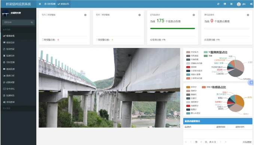Click the bridge logo thumbnail in sidebar

click(x=5, y=13)
